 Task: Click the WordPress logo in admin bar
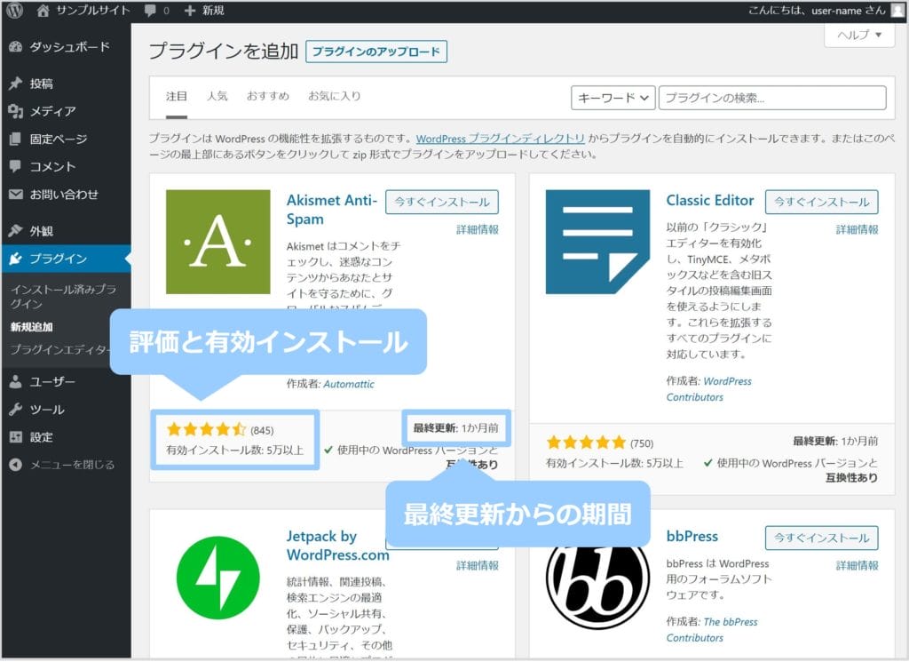(15, 11)
